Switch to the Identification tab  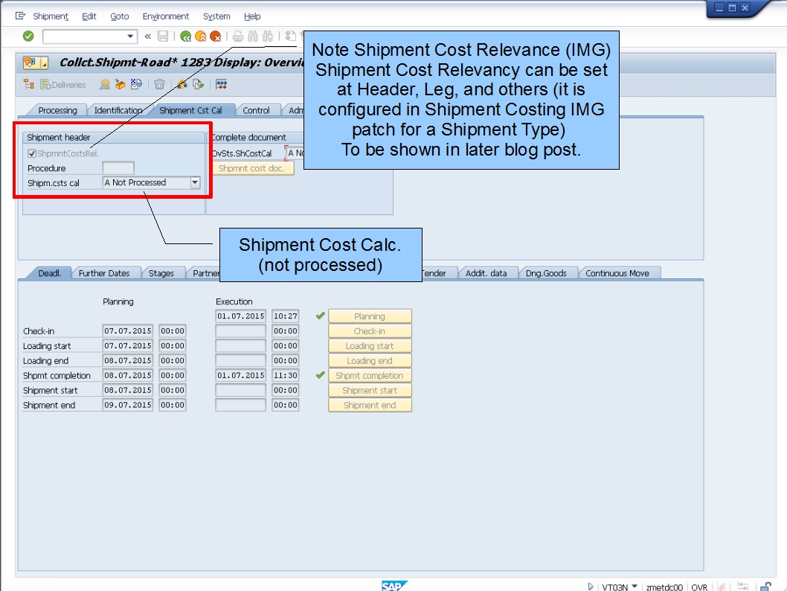tap(118, 110)
